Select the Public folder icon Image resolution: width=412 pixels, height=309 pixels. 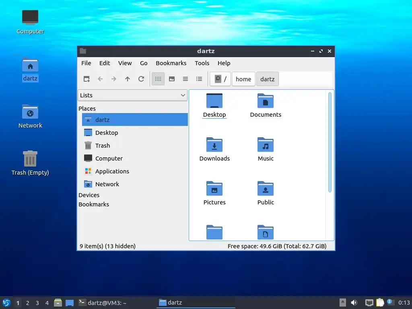[266, 193]
